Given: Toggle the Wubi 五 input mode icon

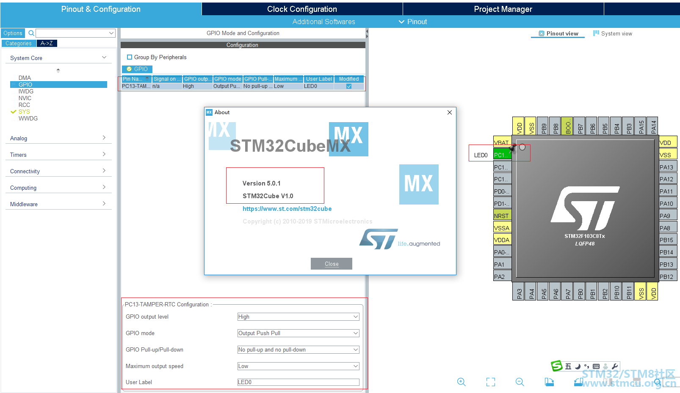Looking at the screenshot, I should [568, 366].
